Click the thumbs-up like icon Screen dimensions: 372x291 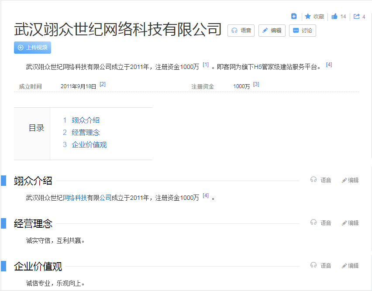coord(334,17)
